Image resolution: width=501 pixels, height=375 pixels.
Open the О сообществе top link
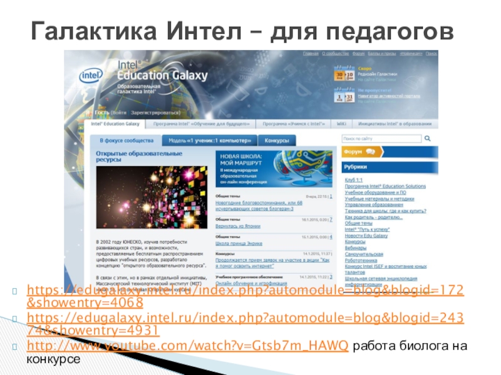click(335, 54)
